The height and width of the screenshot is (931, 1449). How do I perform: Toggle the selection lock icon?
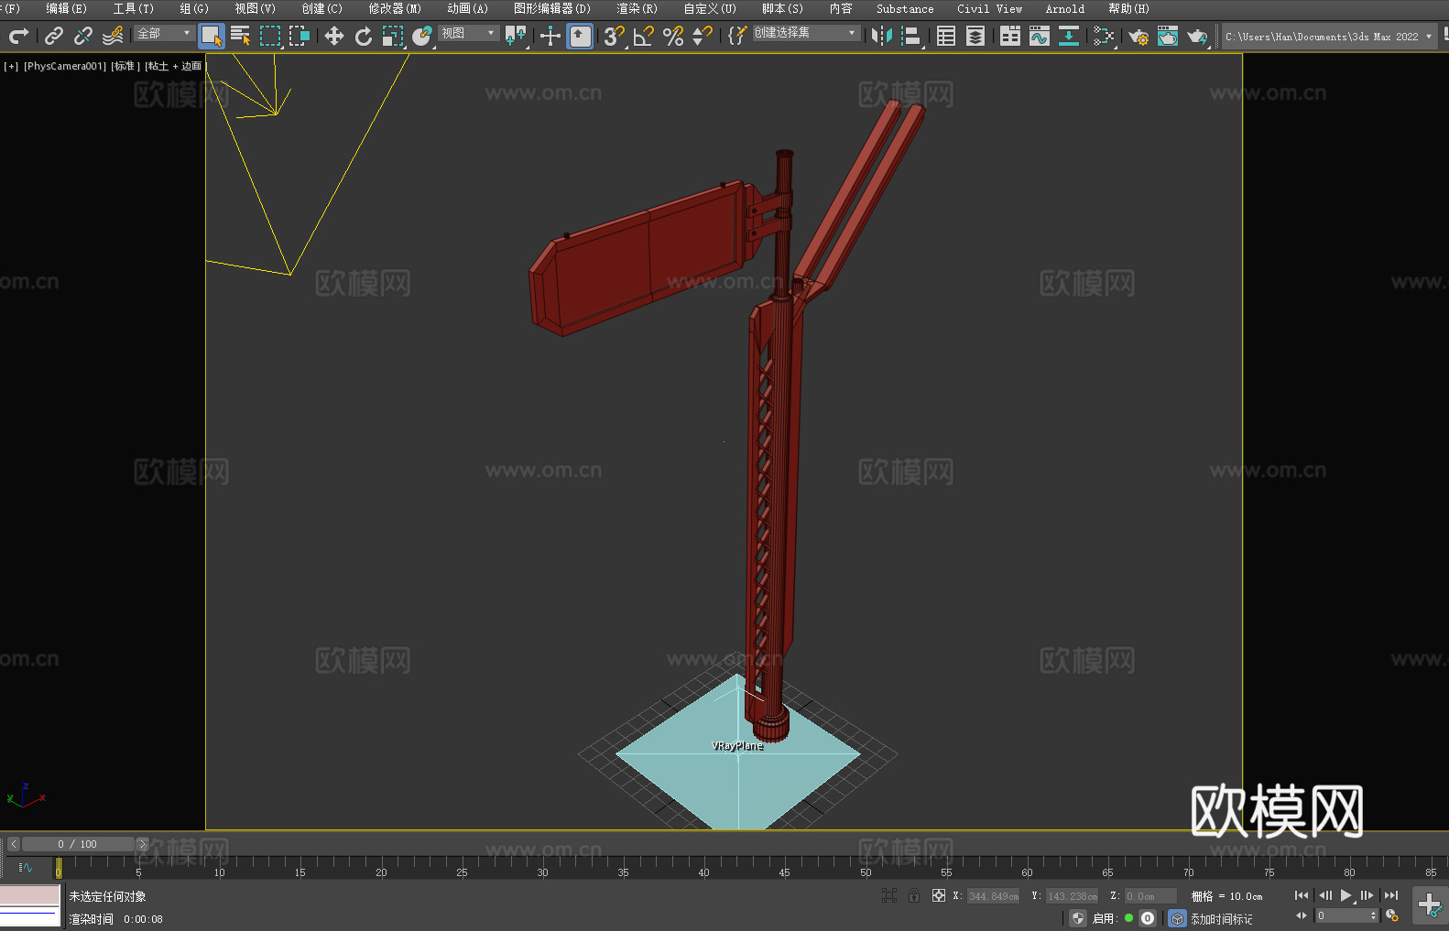(914, 895)
